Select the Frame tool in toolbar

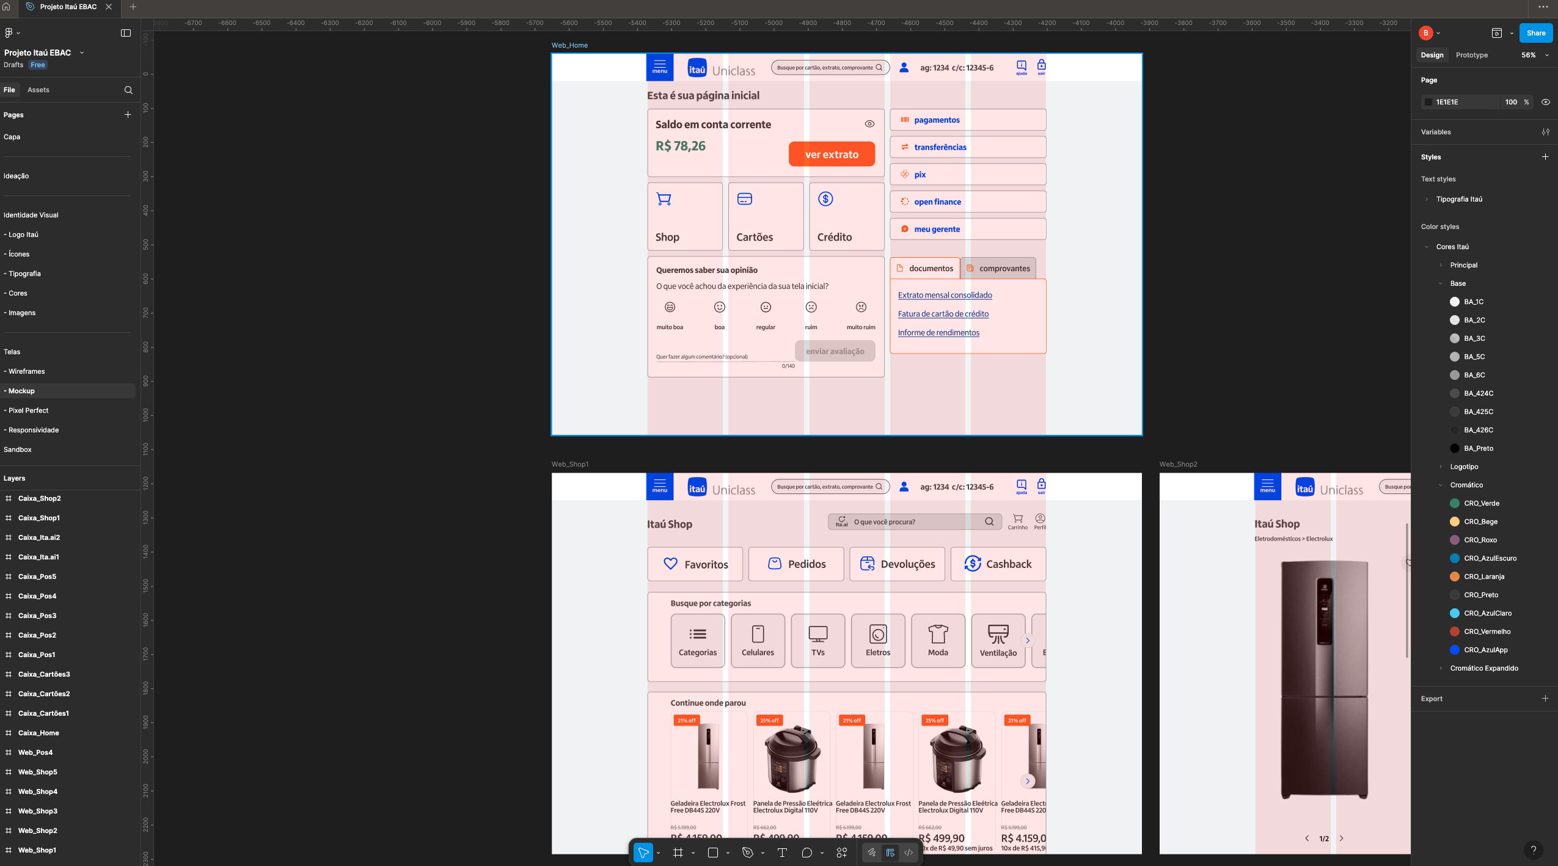click(x=678, y=853)
